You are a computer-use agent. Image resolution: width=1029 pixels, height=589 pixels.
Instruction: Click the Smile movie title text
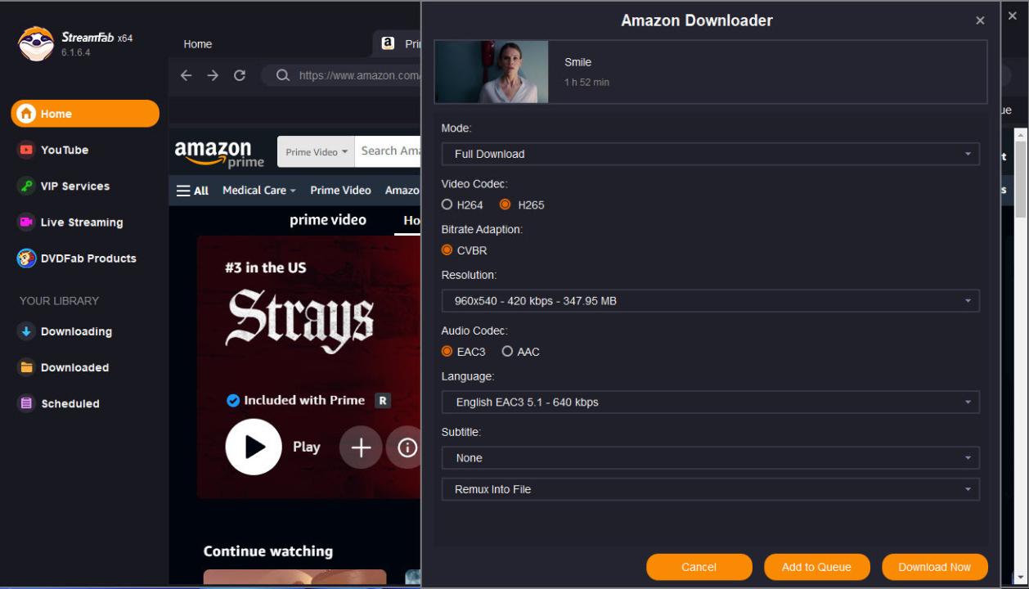click(577, 62)
